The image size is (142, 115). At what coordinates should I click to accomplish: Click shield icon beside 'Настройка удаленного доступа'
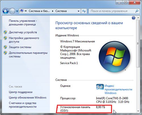click(5, 38)
